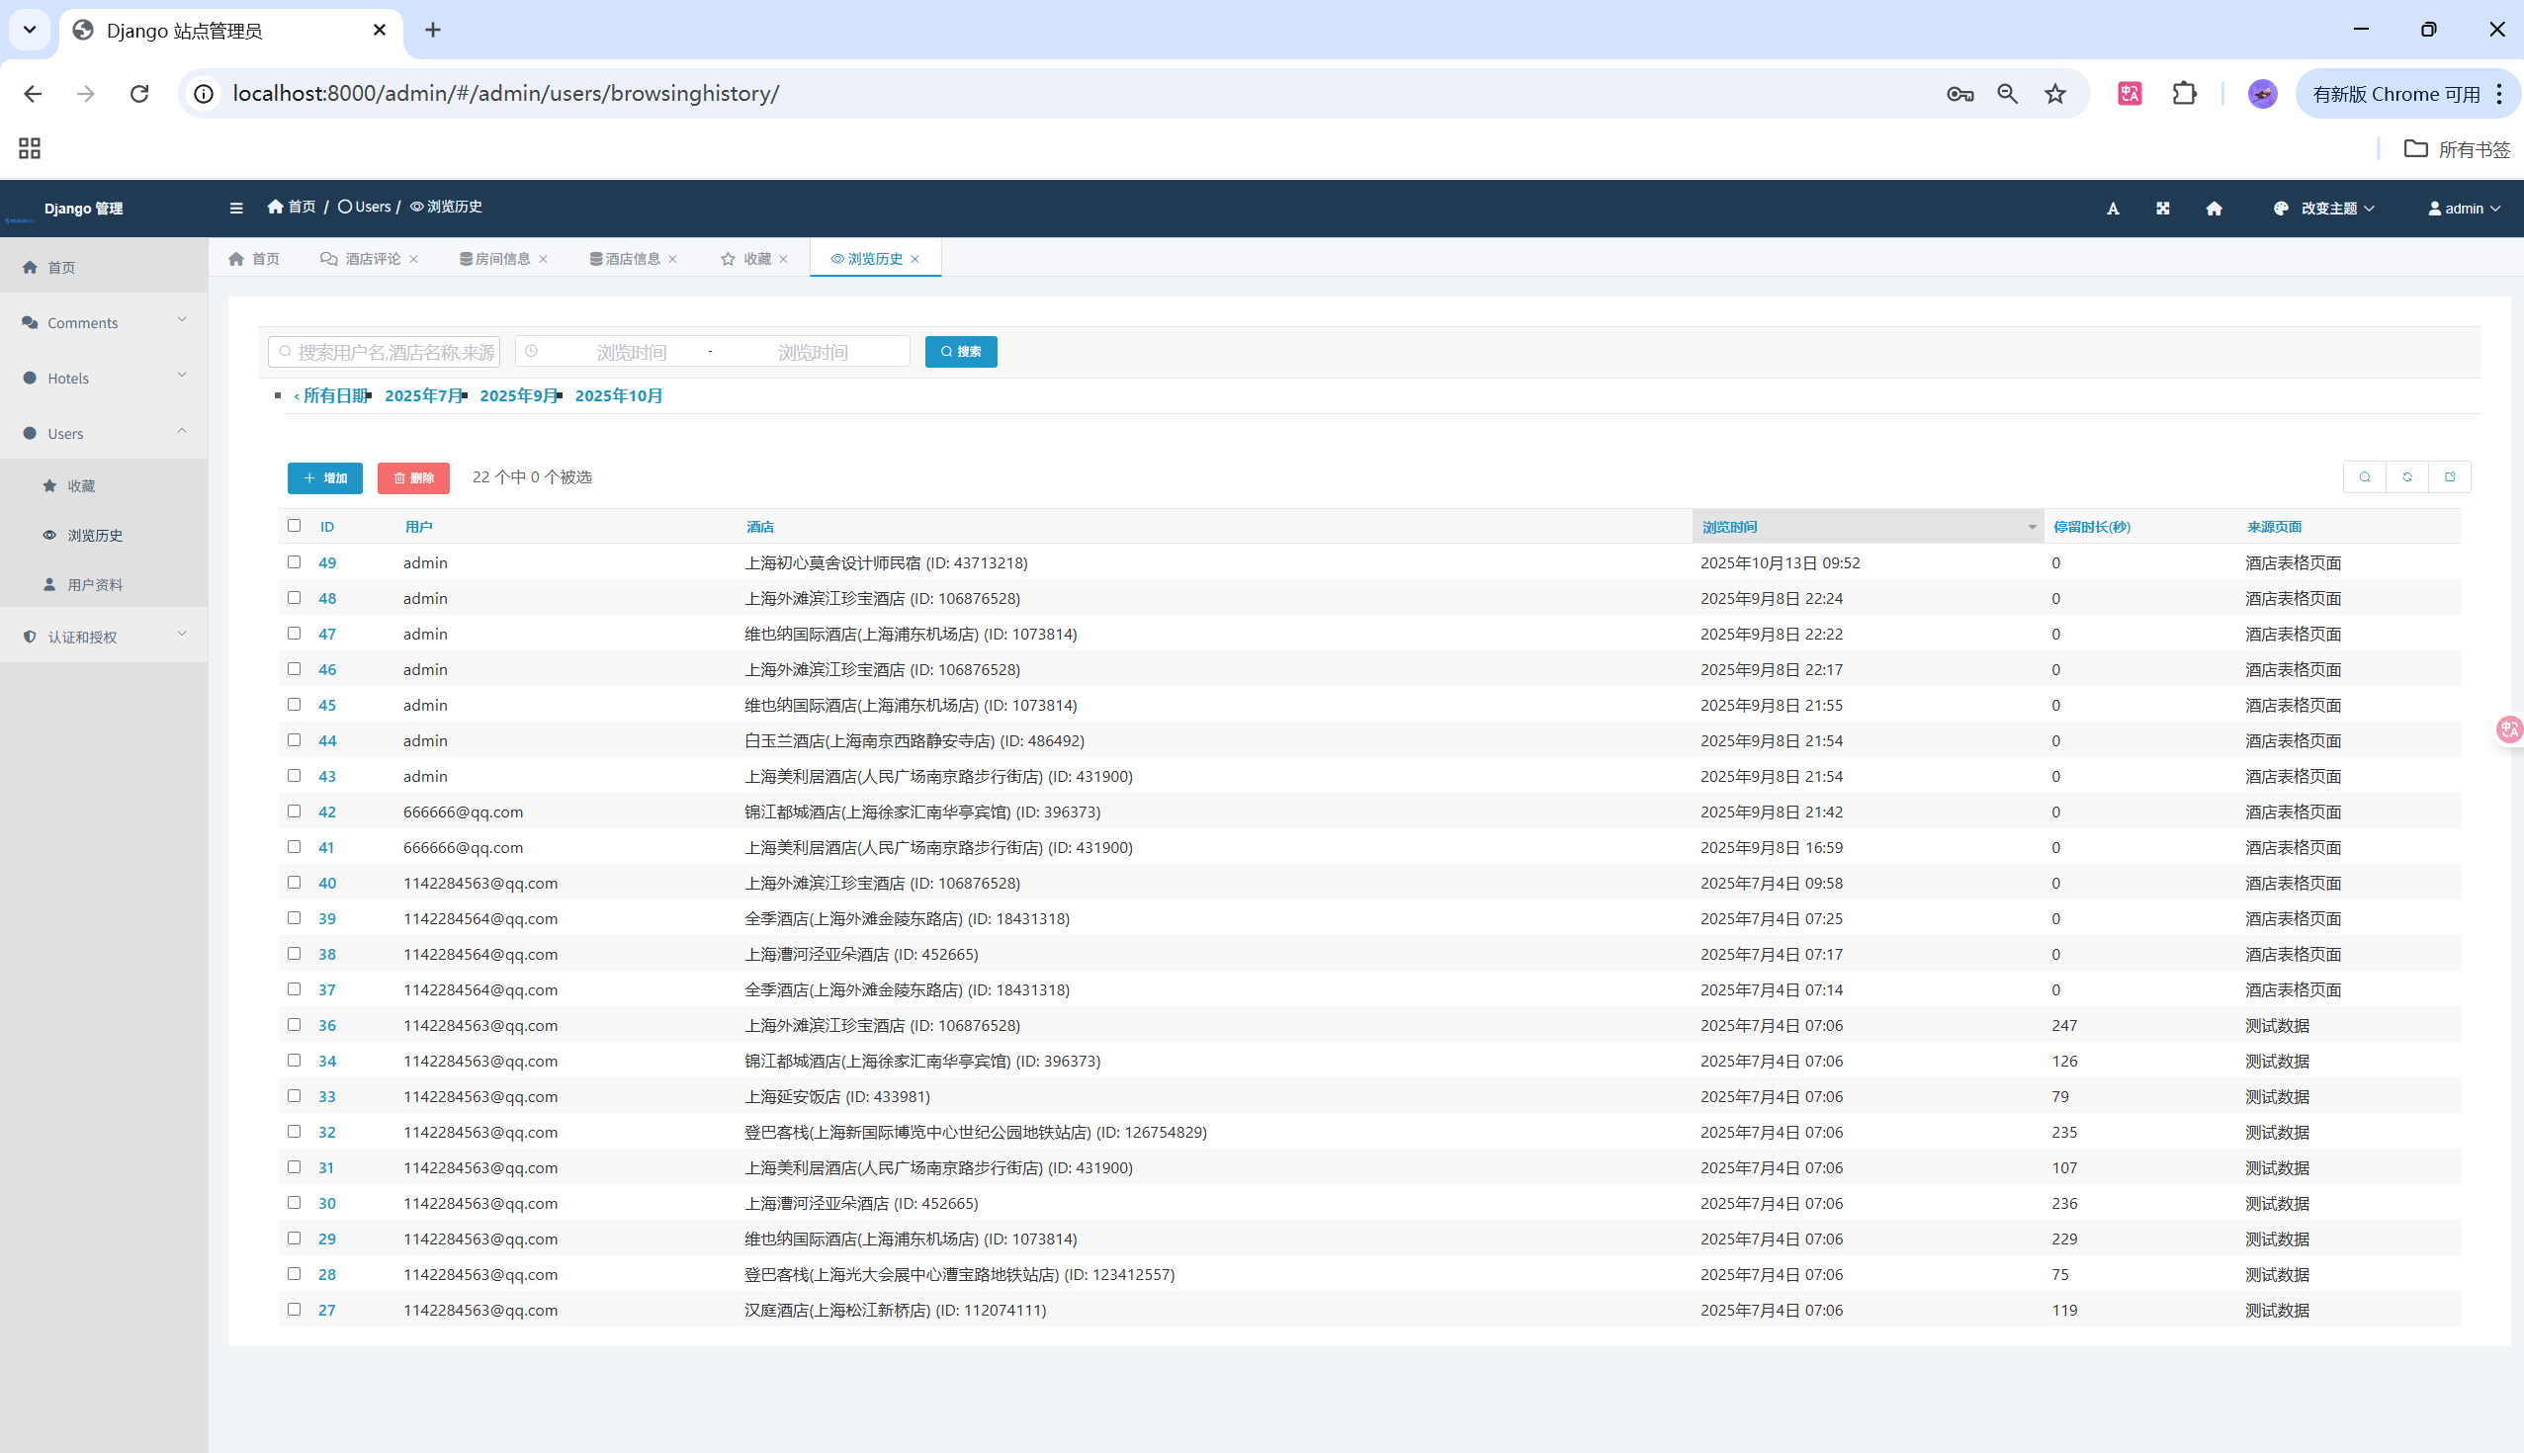Toggle the select-all checkbox in table header
This screenshot has width=2524, height=1453.
(294, 526)
